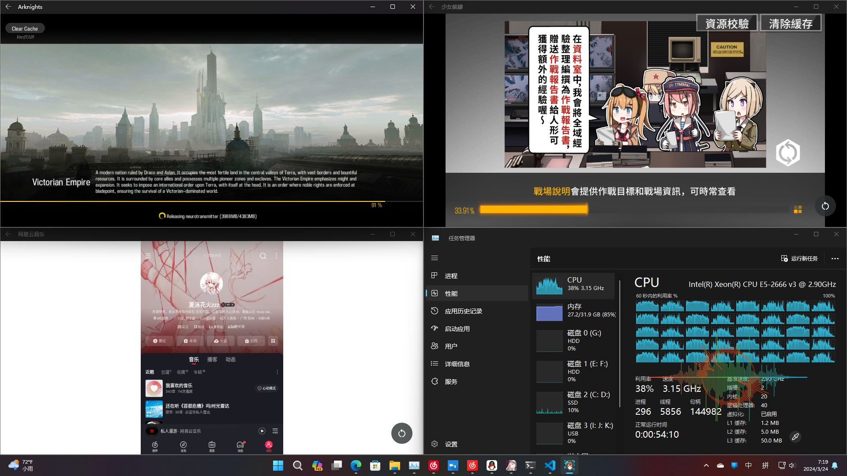Switch to the 动态 profile tab
This screenshot has width=847, height=476.
click(x=231, y=360)
